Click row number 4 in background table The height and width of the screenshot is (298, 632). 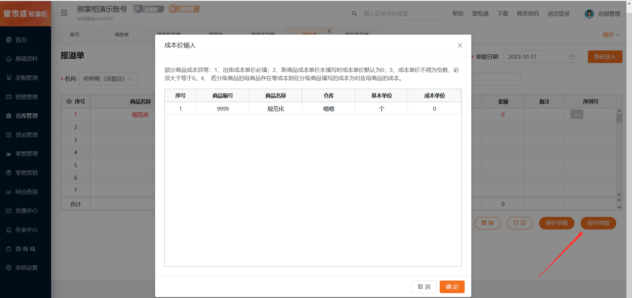click(x=75, y=152)
